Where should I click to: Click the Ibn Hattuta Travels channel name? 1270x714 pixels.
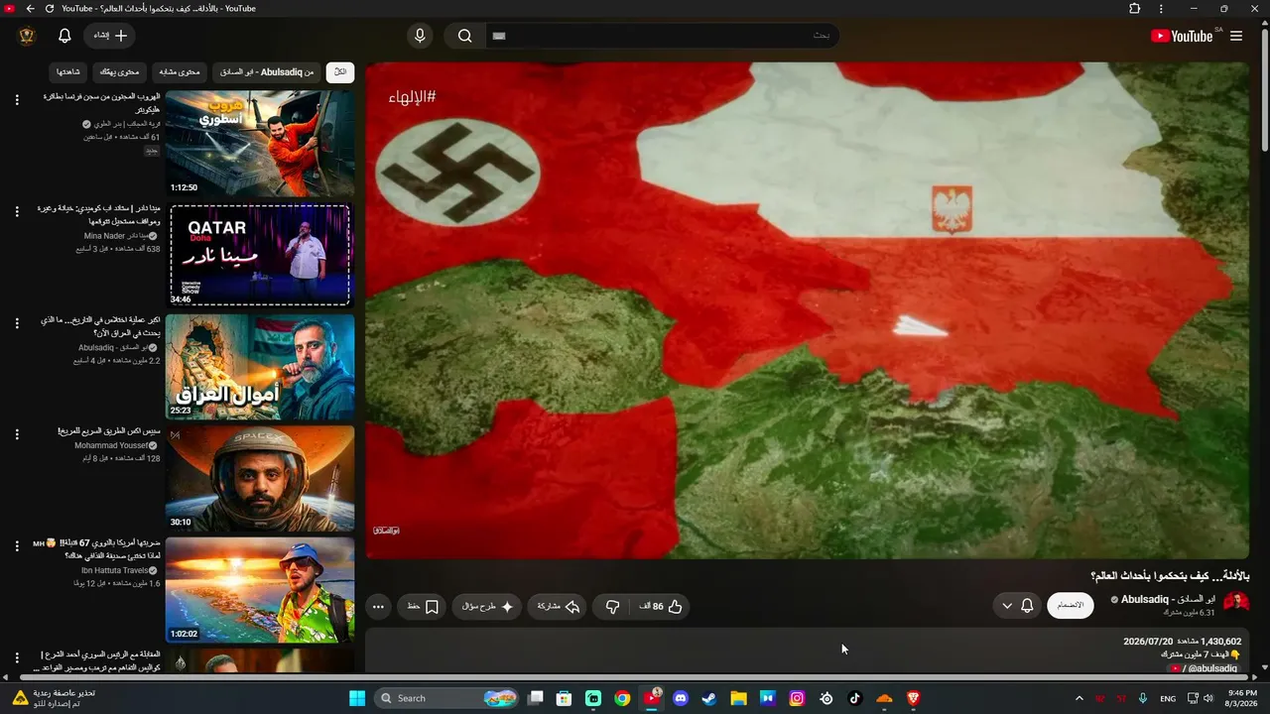(115, 570)
